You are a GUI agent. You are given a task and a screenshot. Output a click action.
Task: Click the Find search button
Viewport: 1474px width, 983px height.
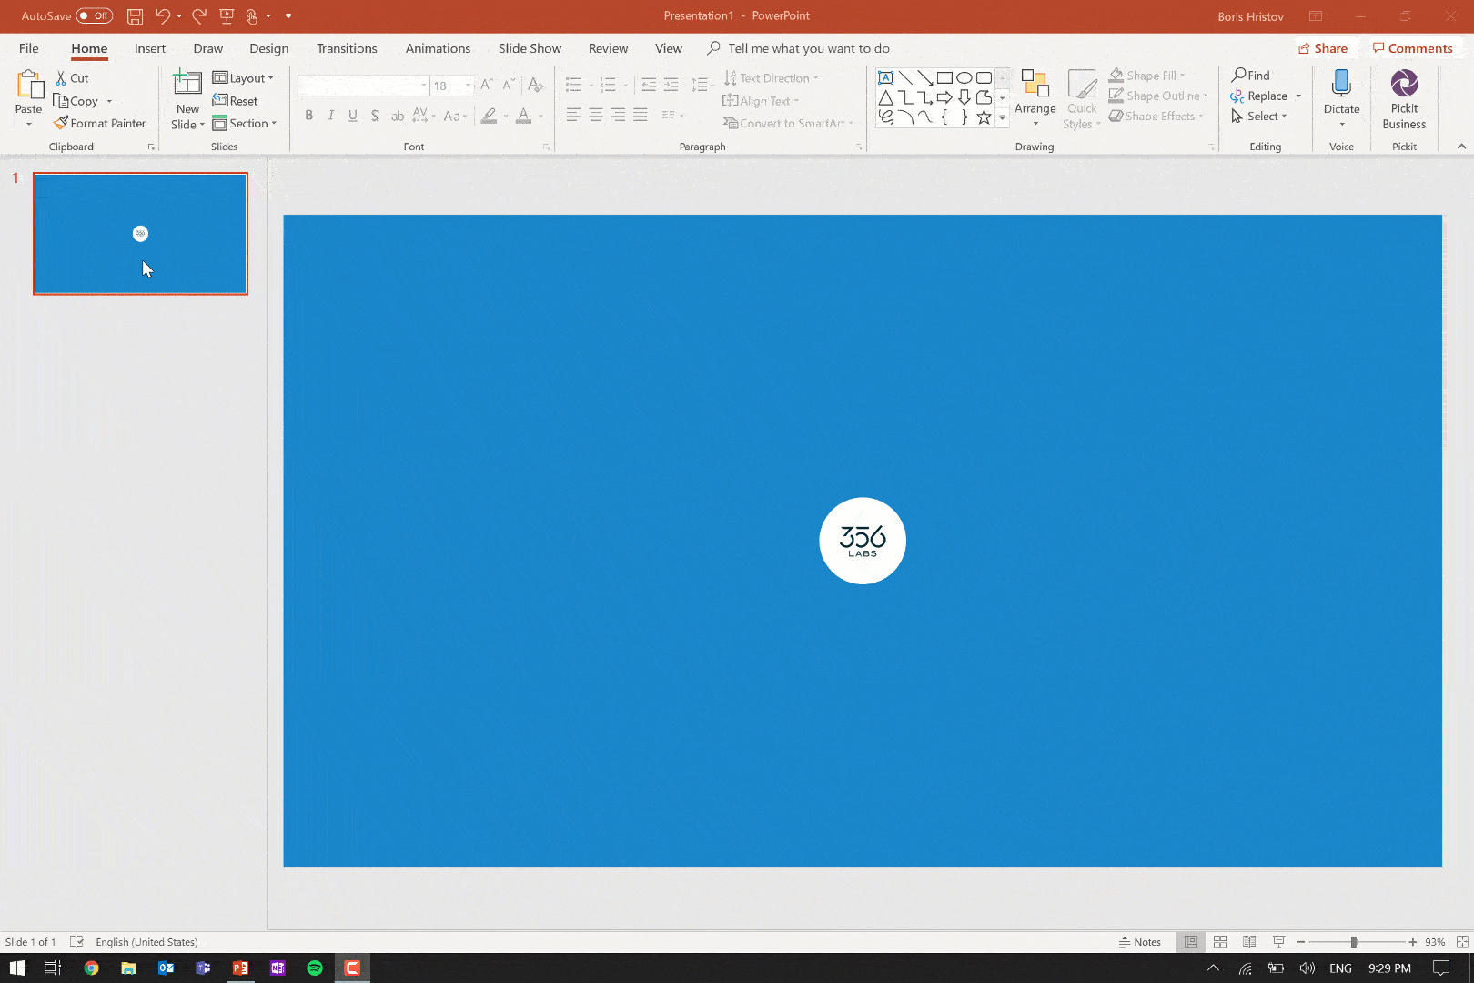(1251, 76)
